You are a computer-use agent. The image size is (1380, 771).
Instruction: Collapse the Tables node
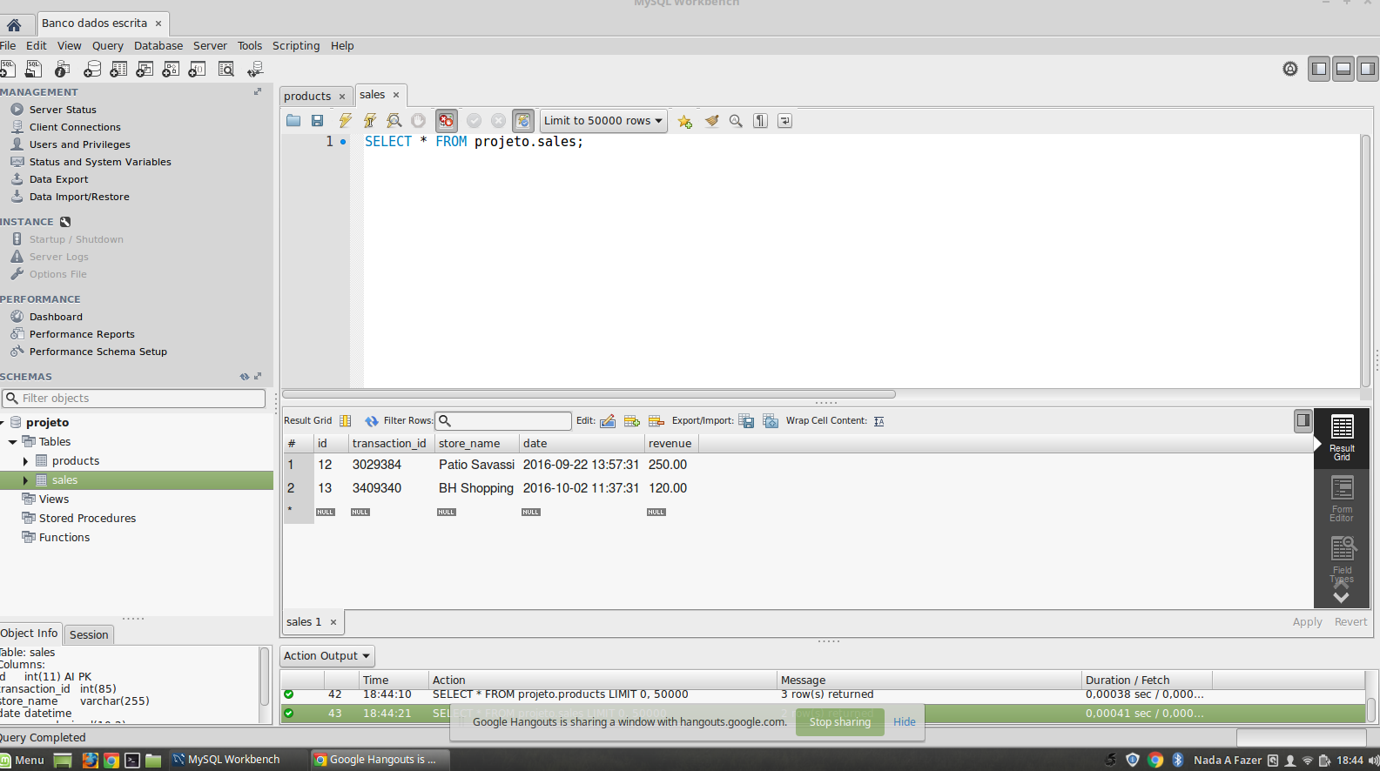pyautogui.click(x=12, y=442)
